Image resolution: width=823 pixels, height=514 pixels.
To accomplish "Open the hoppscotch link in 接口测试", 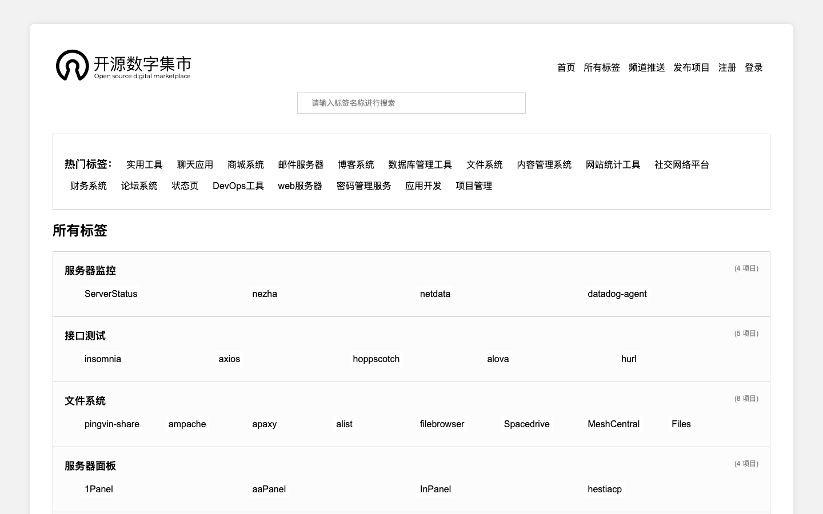I will (376, 359).
